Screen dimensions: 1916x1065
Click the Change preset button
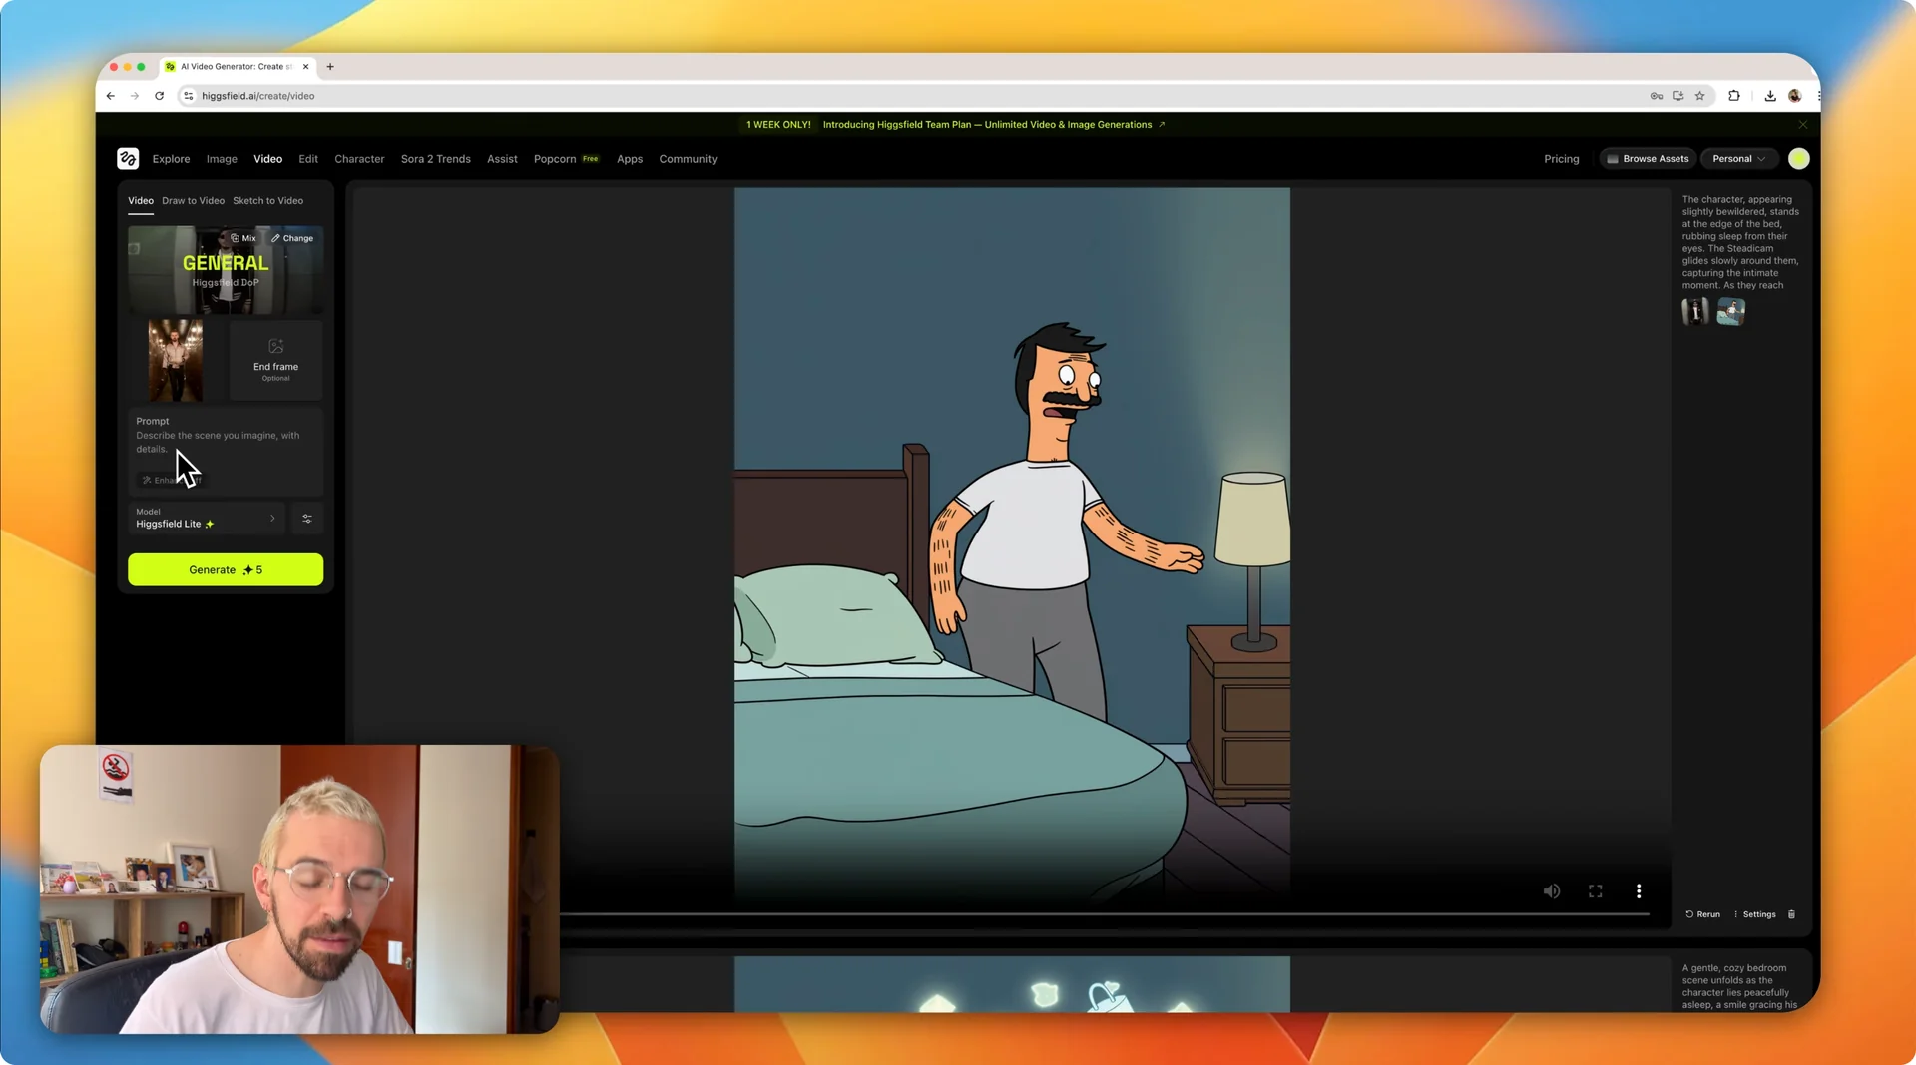pyautogui.click(x=292, y=238)
